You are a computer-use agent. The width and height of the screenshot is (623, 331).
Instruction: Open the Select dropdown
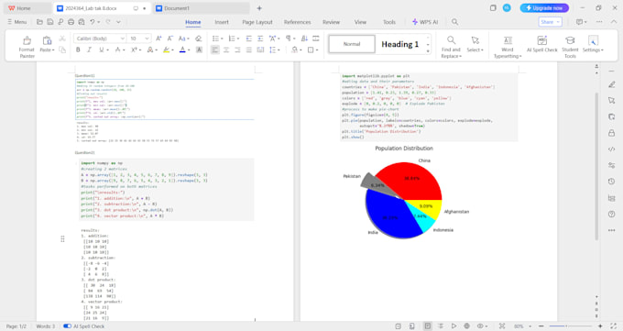pyautogui.click(x=475, y=44)
